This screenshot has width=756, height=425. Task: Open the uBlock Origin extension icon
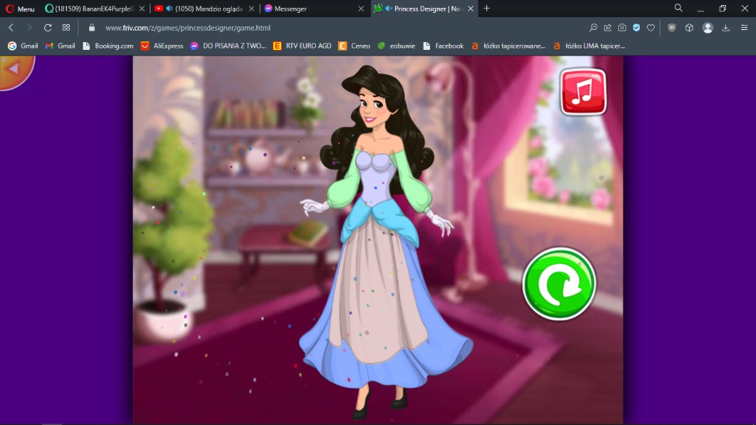click(672, 28)
